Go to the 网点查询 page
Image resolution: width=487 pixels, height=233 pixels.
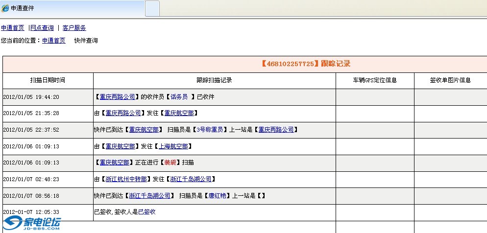coord(42,28)
